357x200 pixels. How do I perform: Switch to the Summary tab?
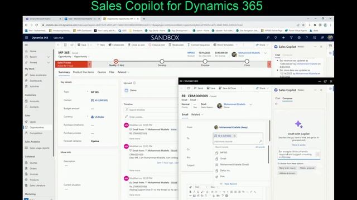(64, 72)
